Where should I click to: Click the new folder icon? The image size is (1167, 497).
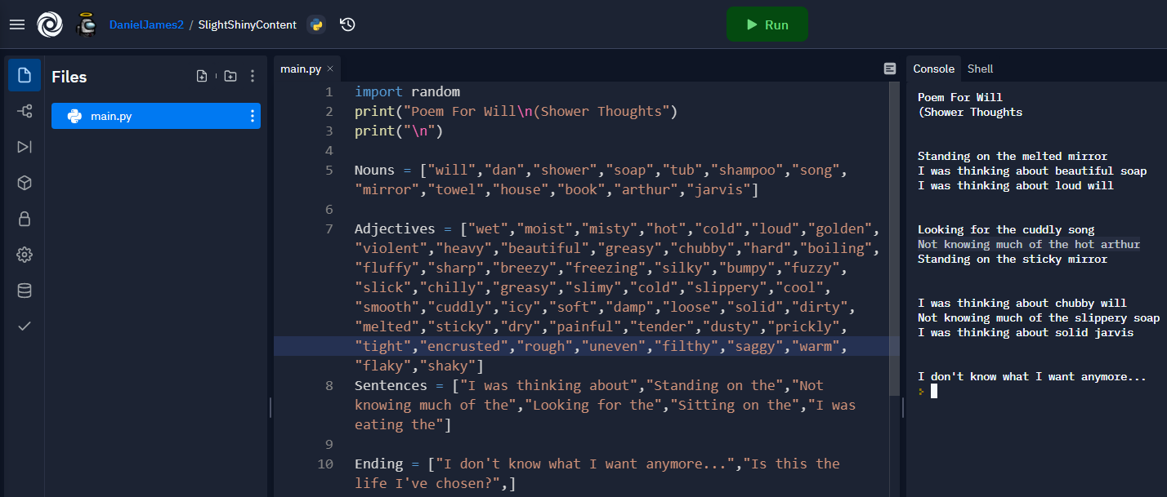[x=230, y=76]
